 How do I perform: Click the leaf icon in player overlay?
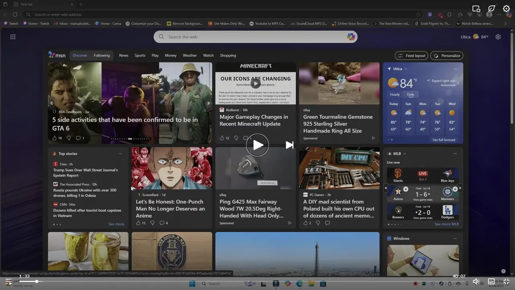[491, 8]
